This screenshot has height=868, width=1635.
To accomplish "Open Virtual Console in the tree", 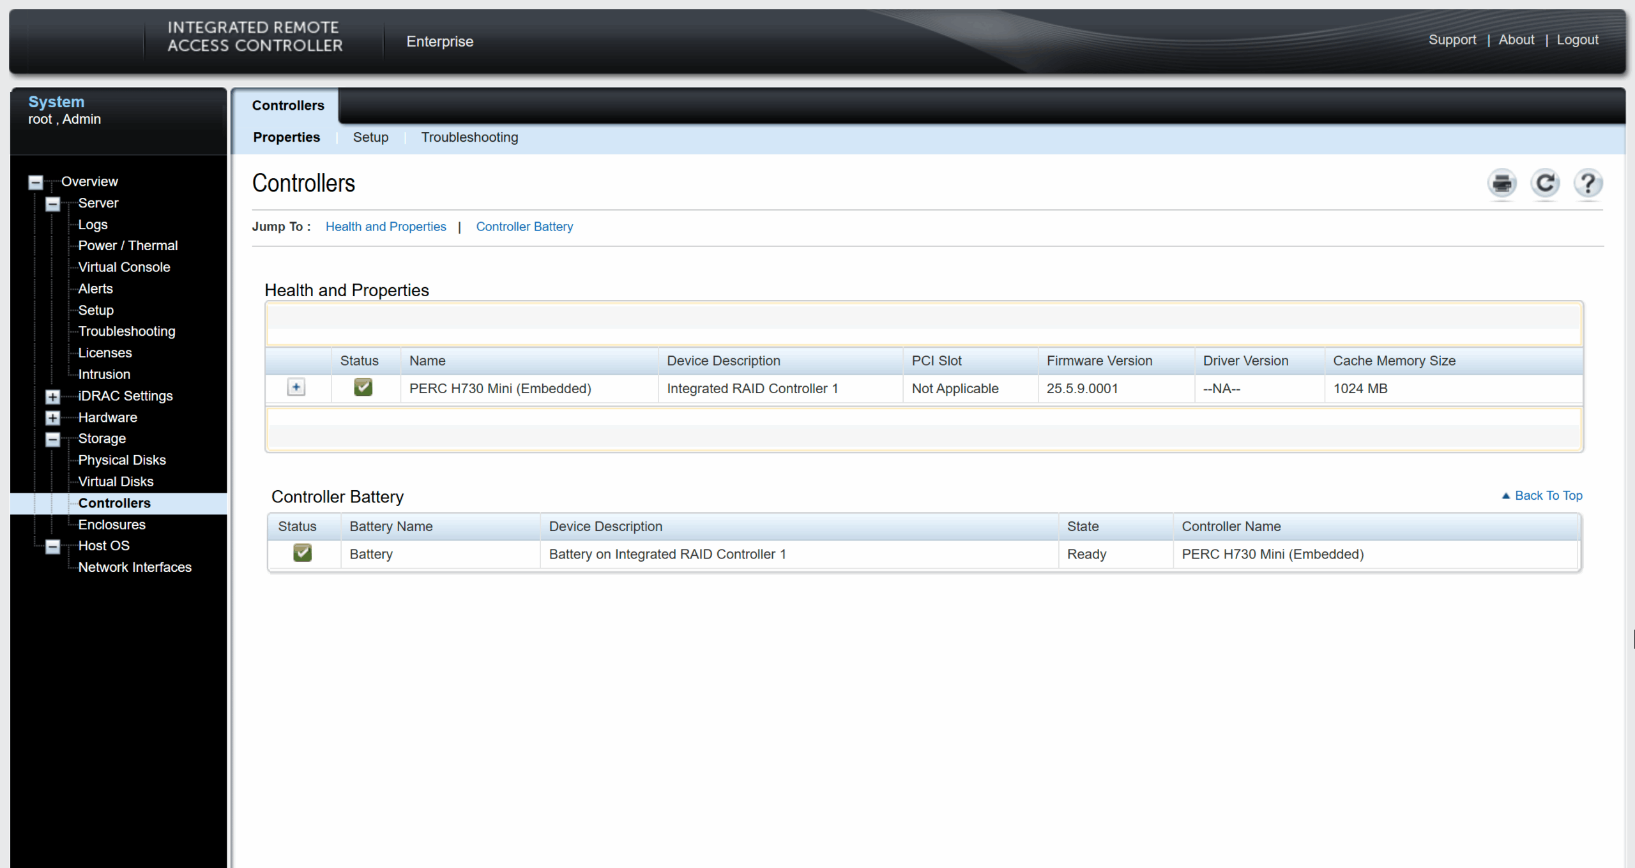I will [124, 267].
